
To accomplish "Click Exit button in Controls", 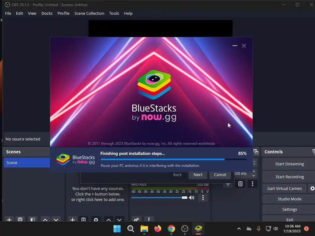I will click(289, 219).
